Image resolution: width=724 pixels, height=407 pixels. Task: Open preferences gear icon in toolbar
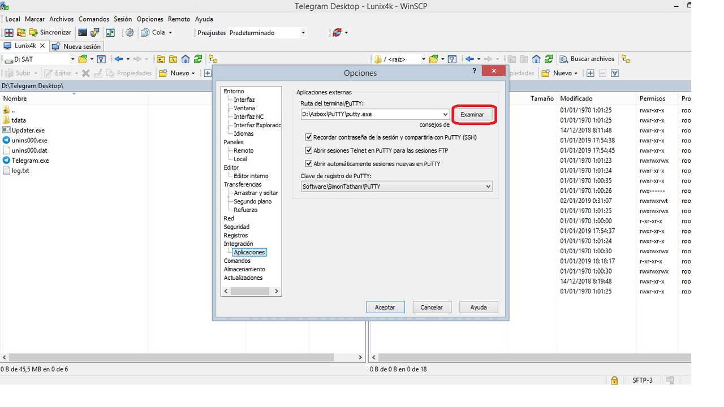point(130,33)
